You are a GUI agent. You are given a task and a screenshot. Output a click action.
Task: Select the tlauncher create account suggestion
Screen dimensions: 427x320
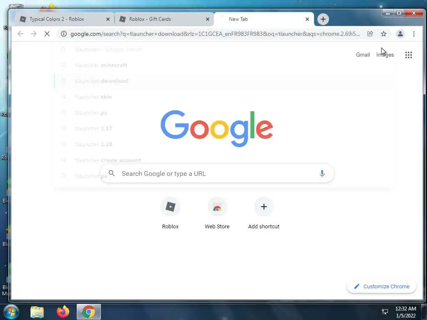click(x=224, y=160)
